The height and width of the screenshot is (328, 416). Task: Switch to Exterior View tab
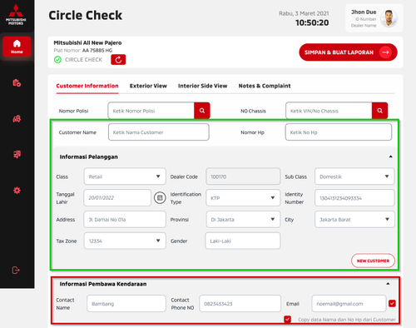(x=148, y=86)
